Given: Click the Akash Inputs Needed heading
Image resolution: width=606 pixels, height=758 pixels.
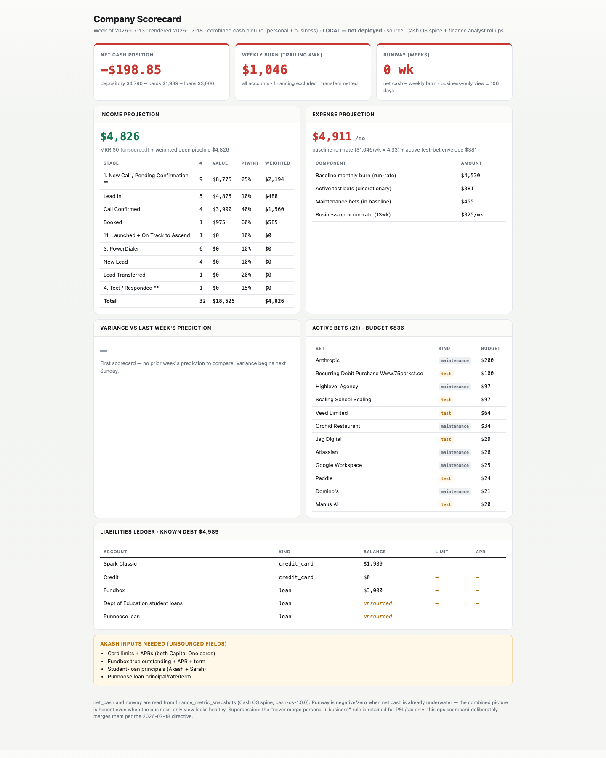Looking at the screenshot, I should [x=163, y=644].
